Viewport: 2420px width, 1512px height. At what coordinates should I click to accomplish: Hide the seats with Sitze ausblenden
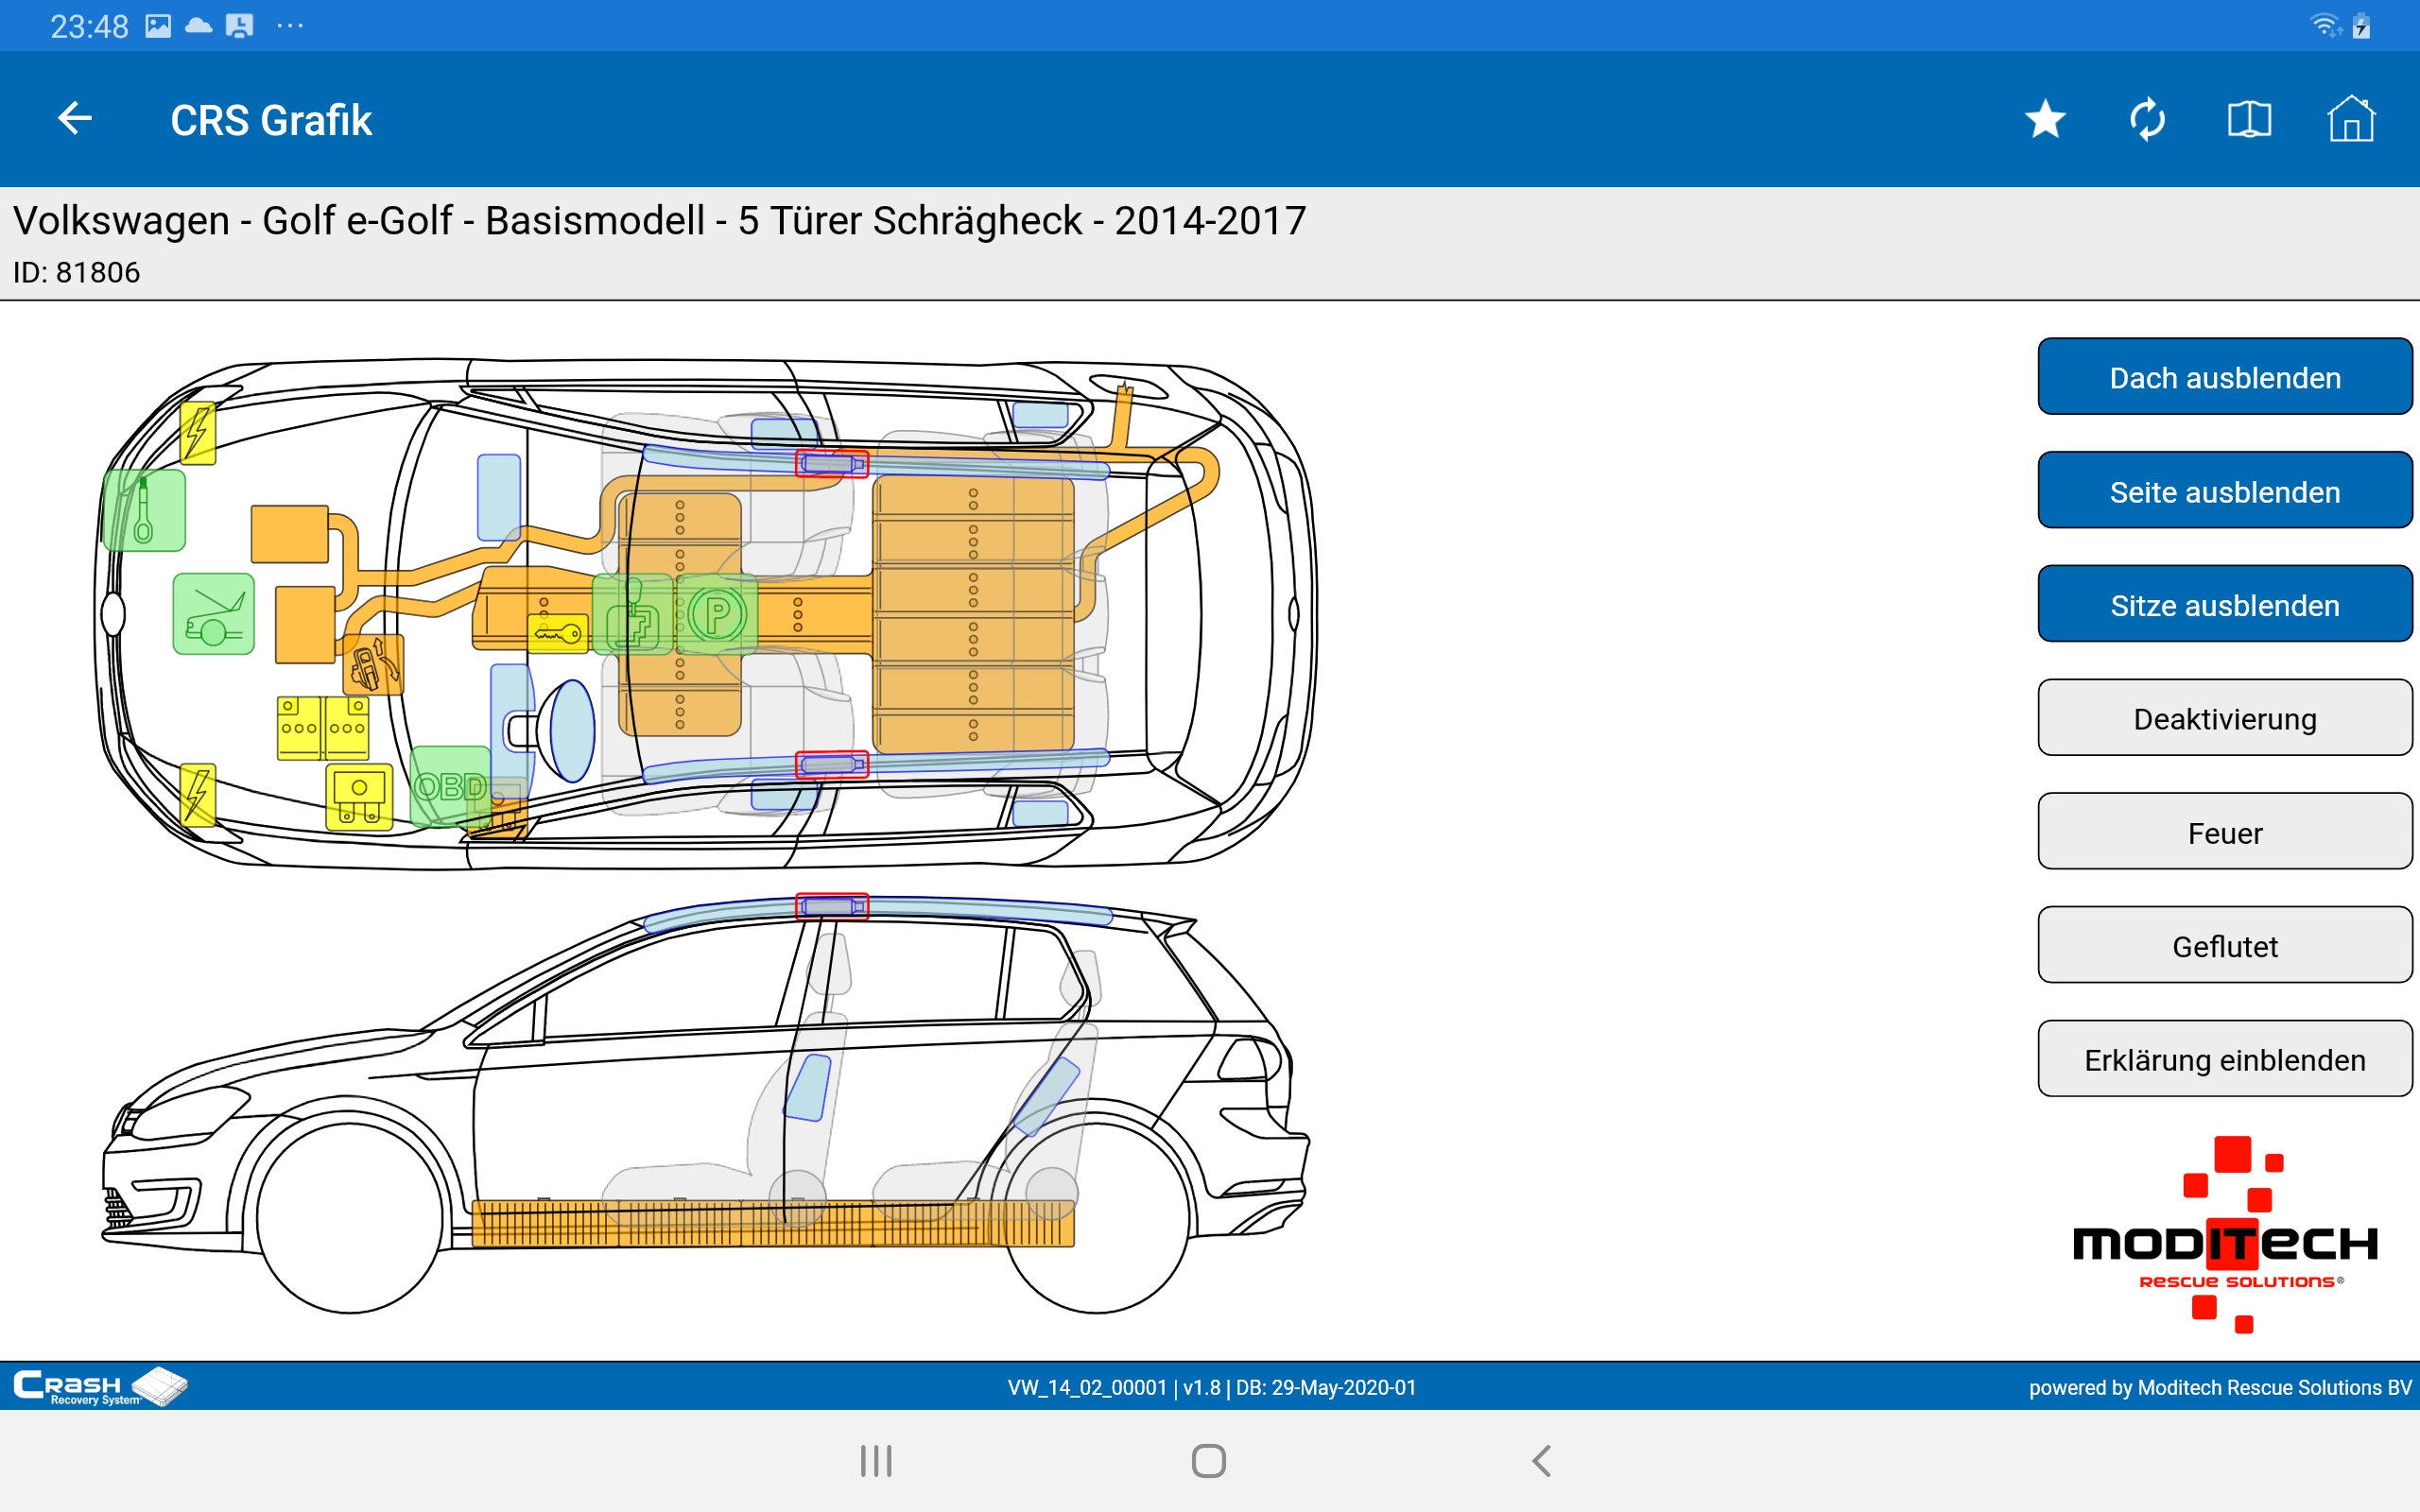point(2225,605)
